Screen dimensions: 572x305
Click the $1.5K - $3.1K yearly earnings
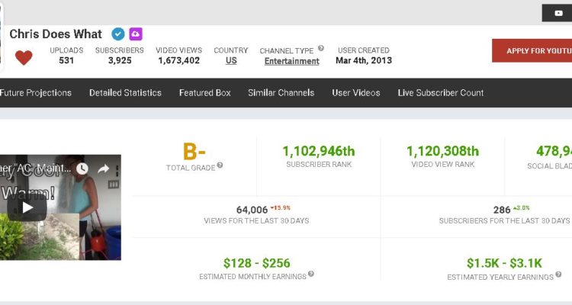click(505, 263)
